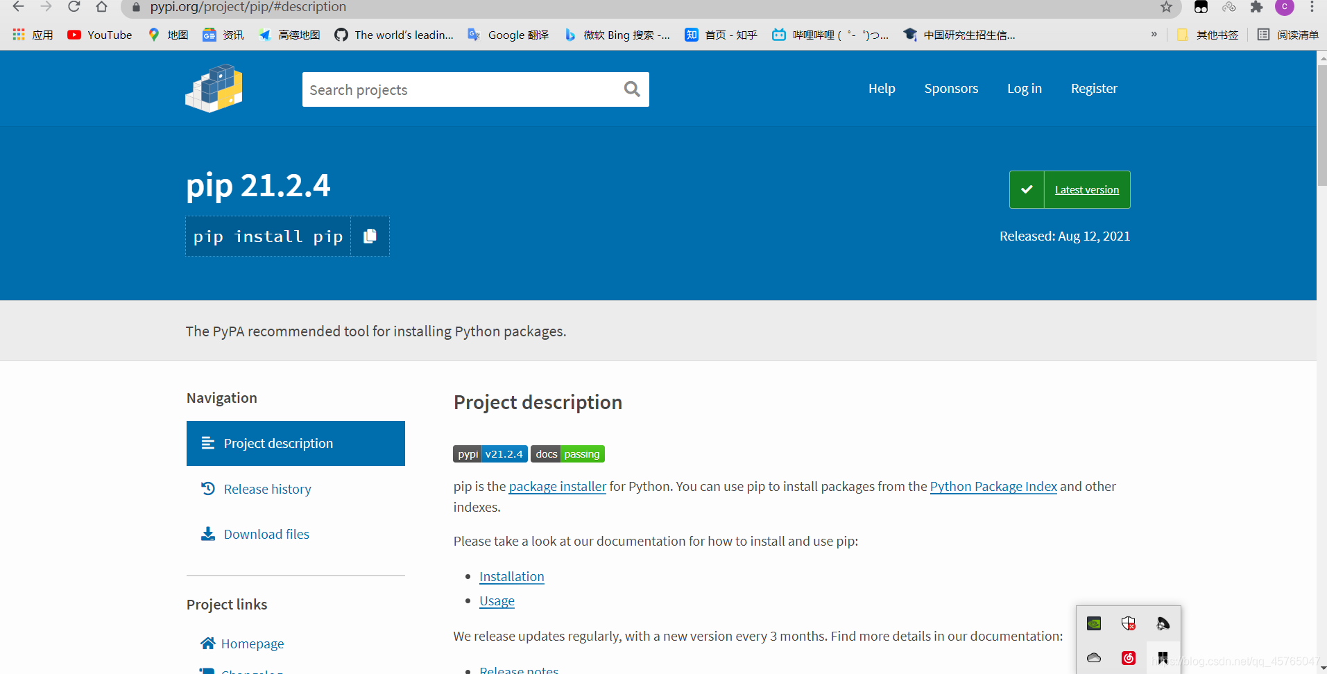Open the Help page
The width and height of the screenshot is (1327, 674).
tap(882, 88)
